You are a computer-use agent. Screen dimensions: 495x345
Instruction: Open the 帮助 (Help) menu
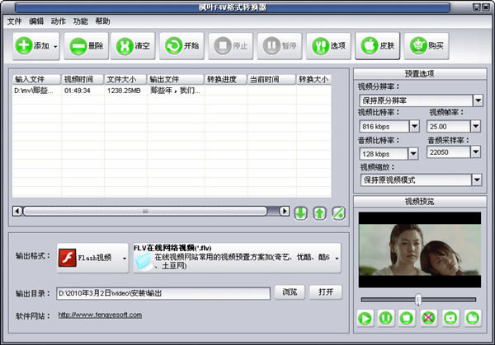[102, 21]
